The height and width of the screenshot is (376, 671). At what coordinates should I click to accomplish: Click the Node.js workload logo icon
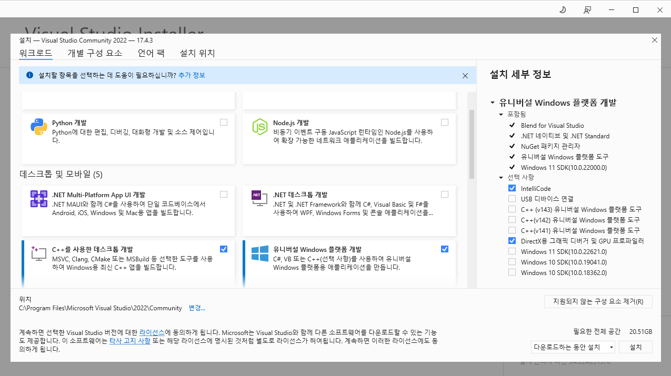coord(260,127)
